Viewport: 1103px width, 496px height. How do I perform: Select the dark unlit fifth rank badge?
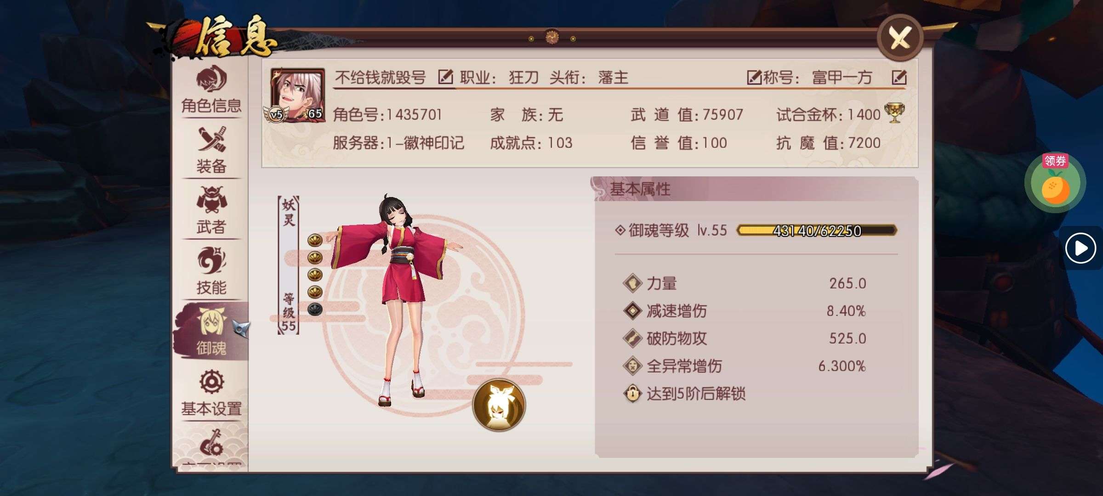315,309
